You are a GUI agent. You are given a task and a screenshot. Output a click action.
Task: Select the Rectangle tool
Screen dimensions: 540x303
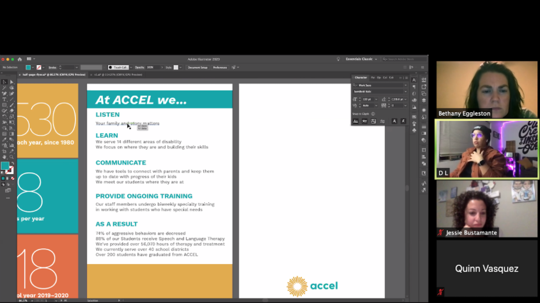coord(5,105)
